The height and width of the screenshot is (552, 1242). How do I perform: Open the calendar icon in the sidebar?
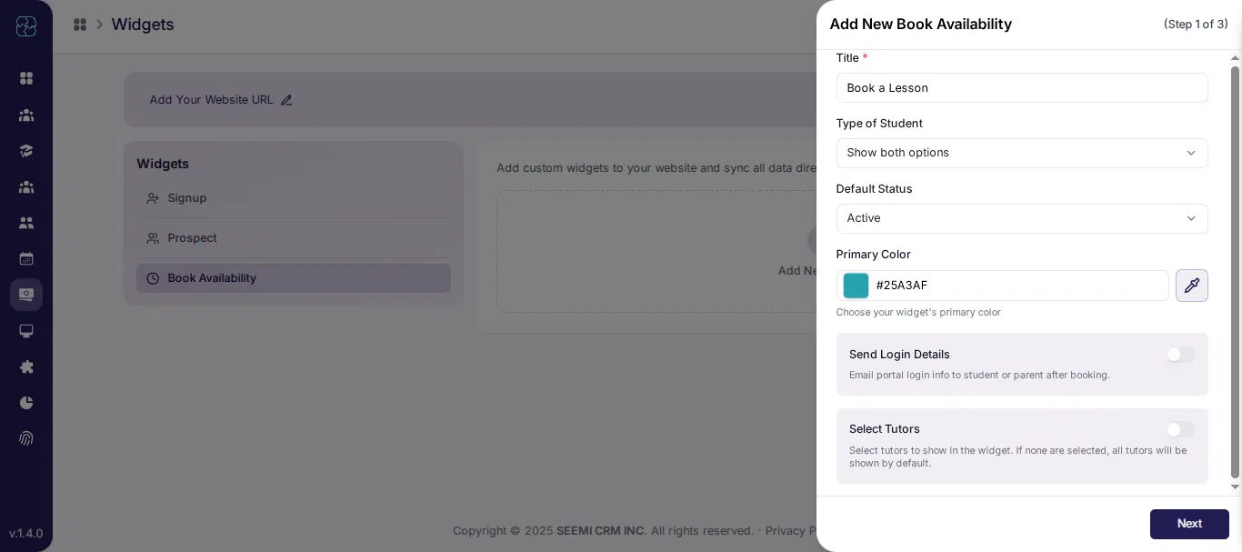coord(26,258)
